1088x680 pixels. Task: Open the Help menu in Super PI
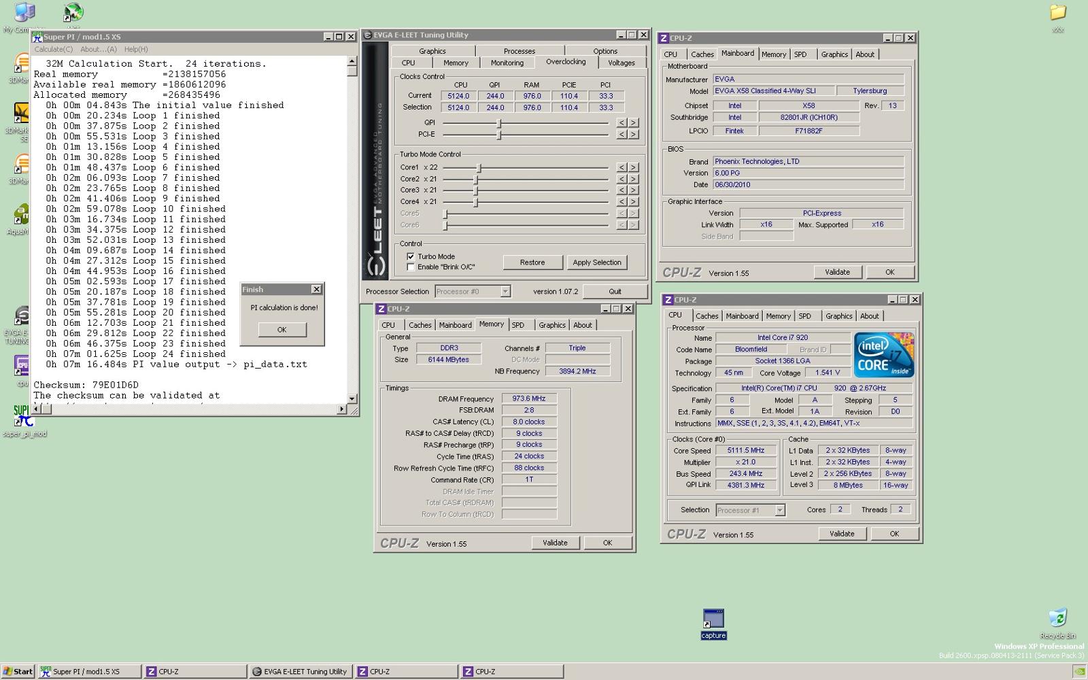(x=136, y=49)
